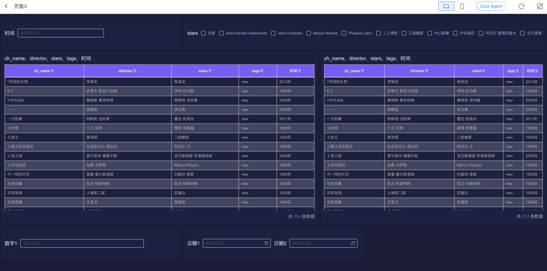Select 7号房的礼物 in left table
Screen dimensions: 547x271
click(17, 82)
